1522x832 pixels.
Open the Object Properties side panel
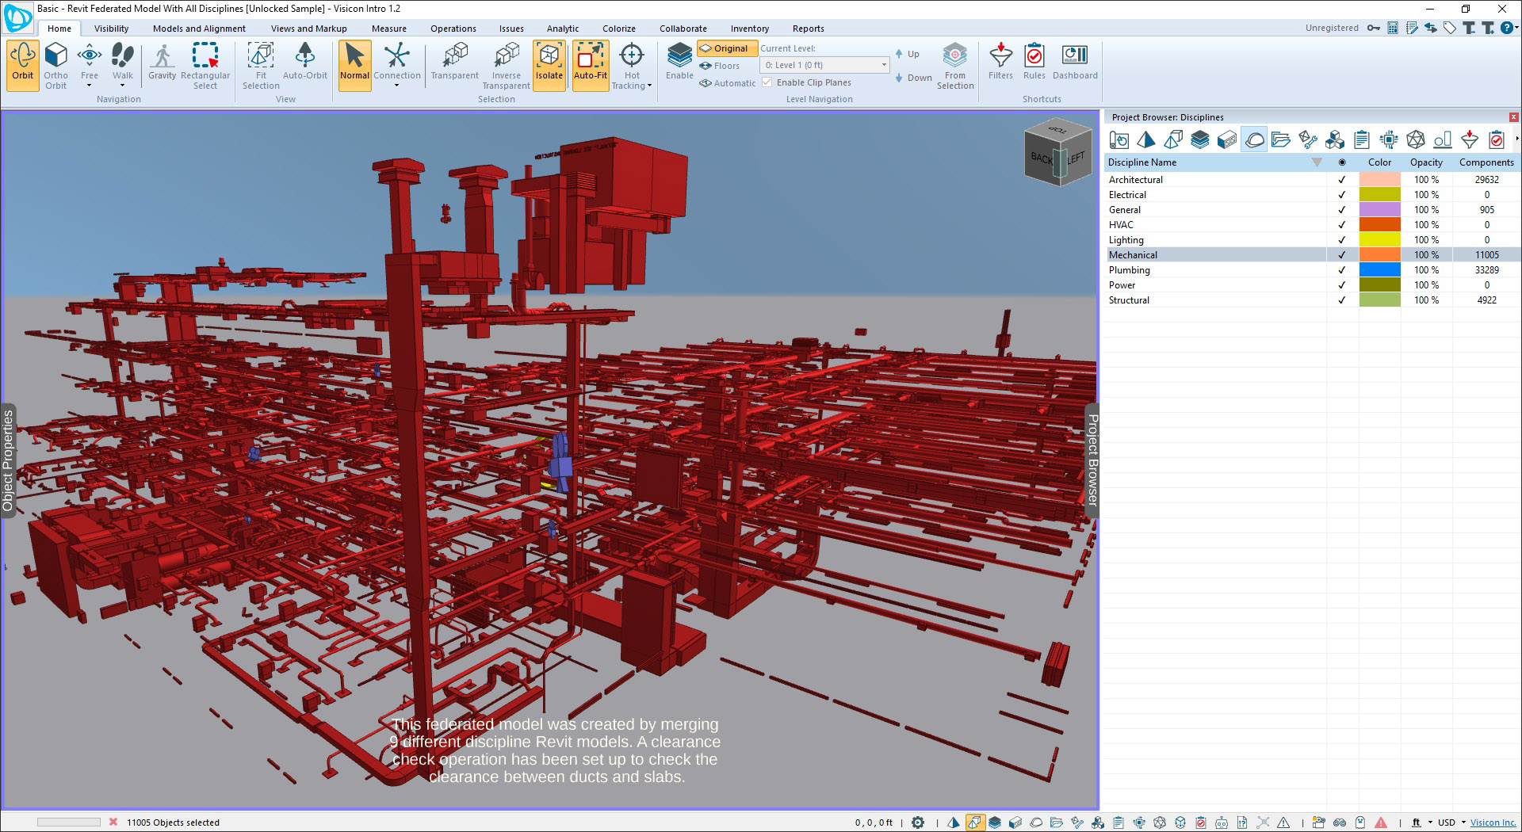(9, 460)
